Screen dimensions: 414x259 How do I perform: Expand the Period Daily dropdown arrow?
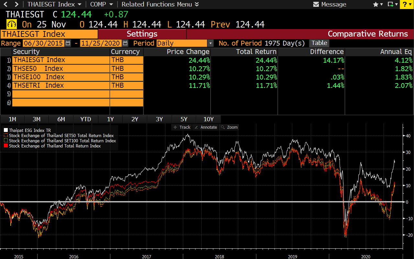click(211, 43)
